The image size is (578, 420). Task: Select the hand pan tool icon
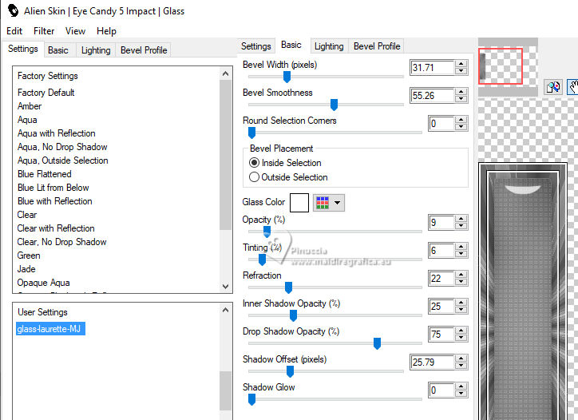click(572, 87)
